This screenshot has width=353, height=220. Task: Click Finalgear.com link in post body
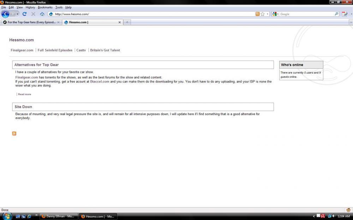[26, 77]
